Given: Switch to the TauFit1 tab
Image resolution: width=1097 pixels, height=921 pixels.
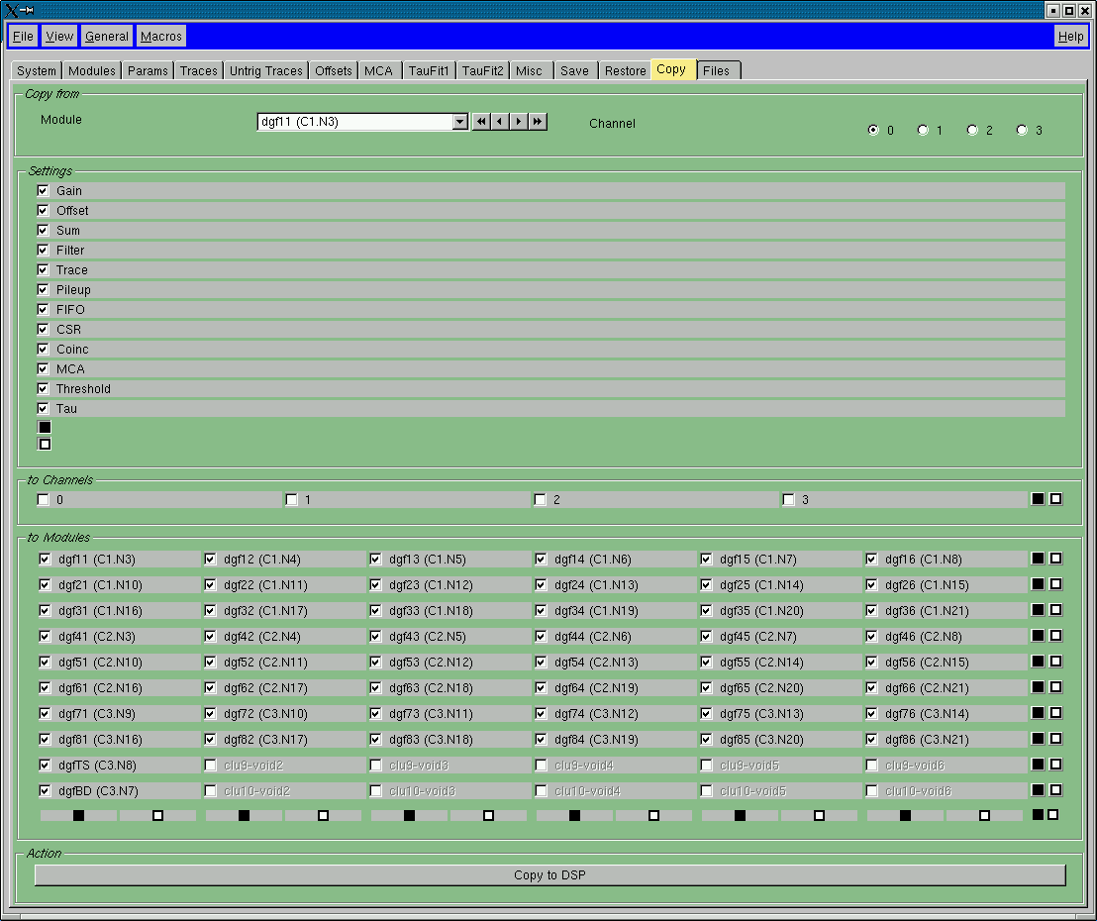Looking at the screenshot, I should [x=429, y=70].
